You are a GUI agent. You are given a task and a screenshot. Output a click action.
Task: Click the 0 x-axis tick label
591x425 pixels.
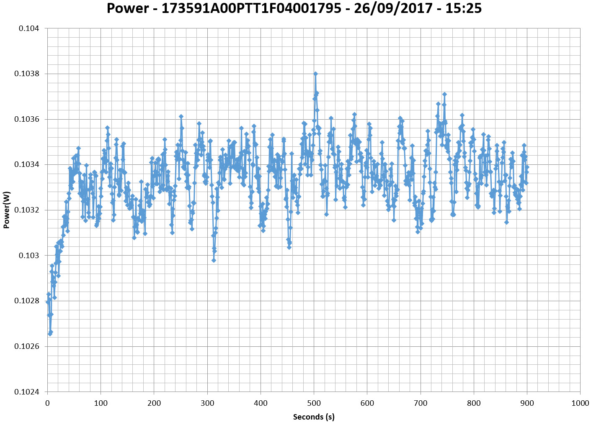(x=47, y=403)
